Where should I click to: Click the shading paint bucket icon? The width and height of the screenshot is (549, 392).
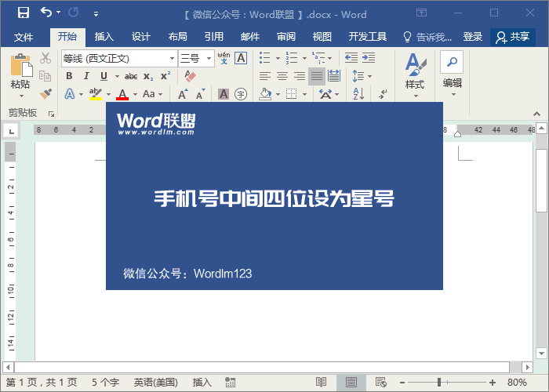point(265,94)
